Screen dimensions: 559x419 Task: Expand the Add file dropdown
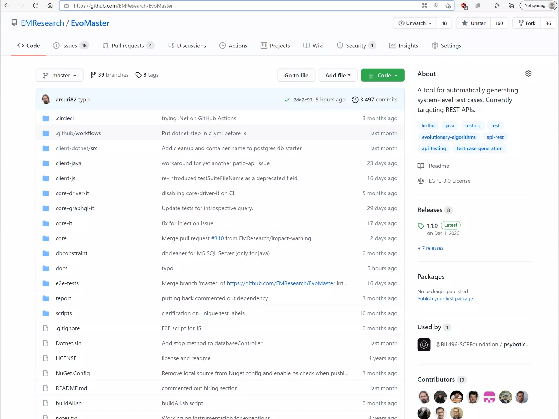click(338, 75)
